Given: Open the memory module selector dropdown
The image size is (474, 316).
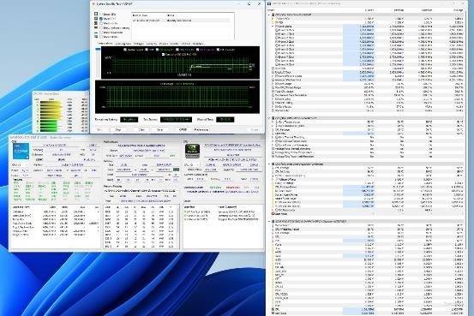Looking at the screenshot, I should pos(141,191).
